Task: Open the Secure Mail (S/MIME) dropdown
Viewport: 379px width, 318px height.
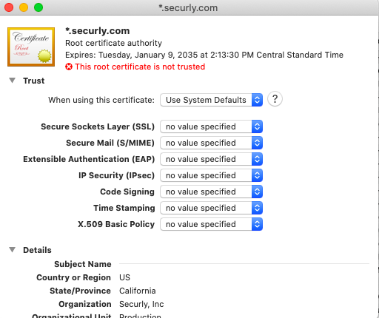Action: pos(211,143)
